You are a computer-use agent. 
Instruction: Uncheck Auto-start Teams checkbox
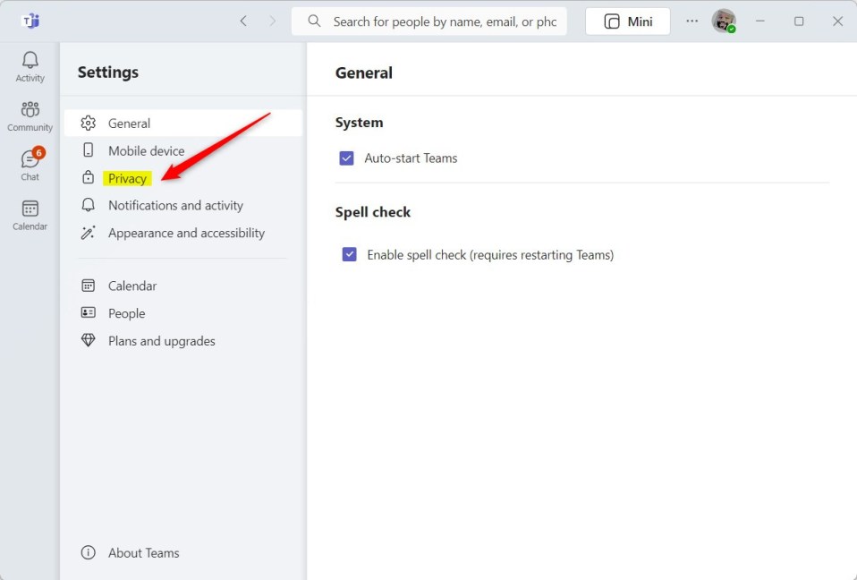pyautogui.click(x=346, y=158)
